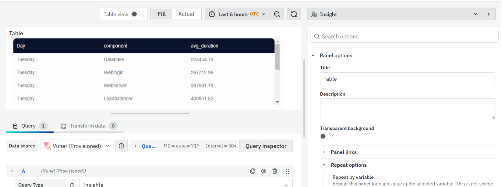Expand the Panel links section
502x187 pixels.
coord(343,152)
